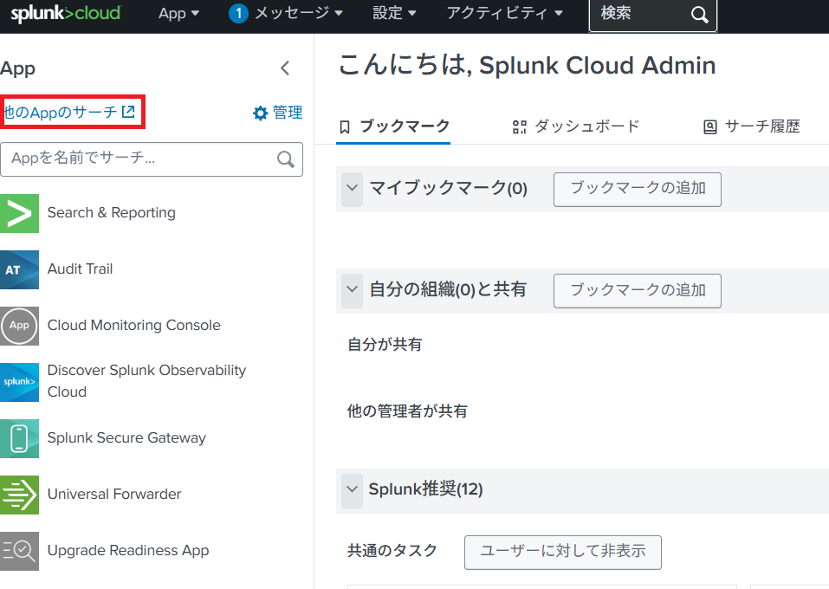Switch to the サーチ履歴 tab
829x589 pixels.
coord(751,126)
